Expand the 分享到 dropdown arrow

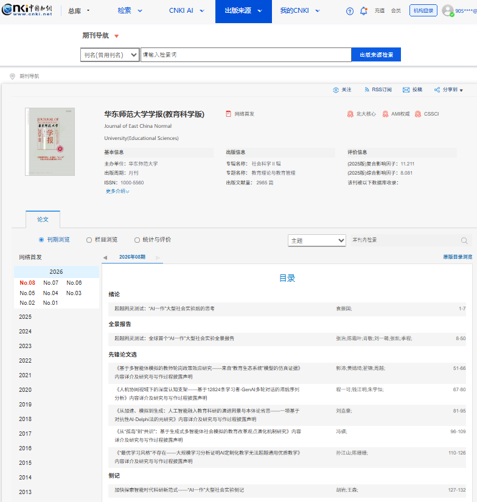point(461,91)
